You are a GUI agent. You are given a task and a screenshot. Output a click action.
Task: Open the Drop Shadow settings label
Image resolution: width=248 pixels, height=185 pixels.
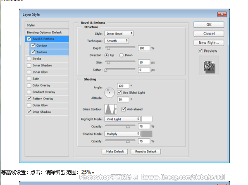pos(42,112)
